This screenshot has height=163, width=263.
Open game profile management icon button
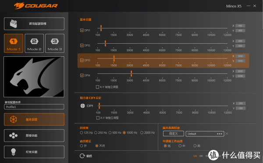[x=14, y=24]
